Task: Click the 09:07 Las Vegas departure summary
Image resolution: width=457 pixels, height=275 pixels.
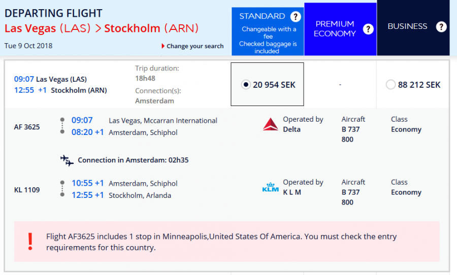Action: point(50,79)
